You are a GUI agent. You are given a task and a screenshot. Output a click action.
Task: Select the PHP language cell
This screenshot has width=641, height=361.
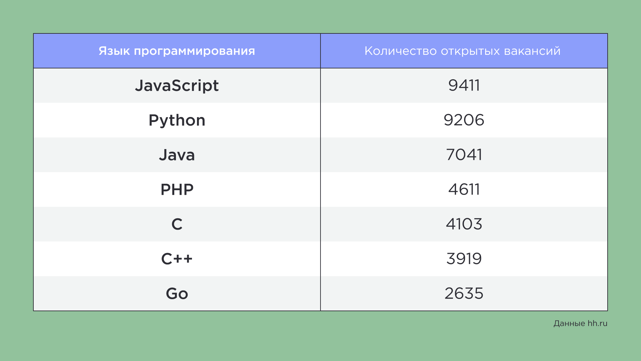[x=177, y=190]
